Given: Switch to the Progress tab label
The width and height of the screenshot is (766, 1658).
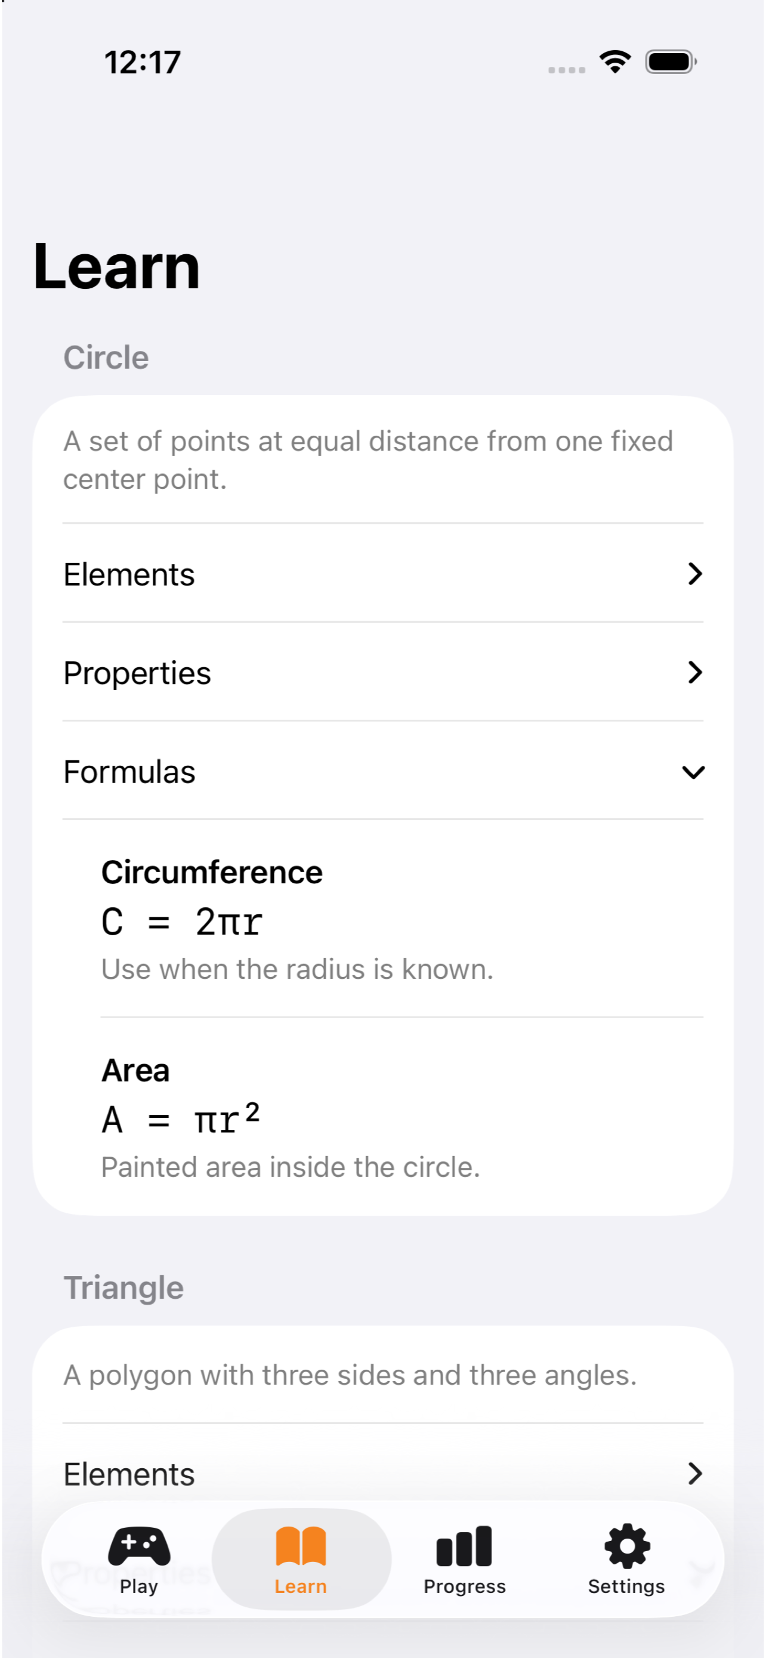Looking at the screenshot, I should tap(464, 1586).
